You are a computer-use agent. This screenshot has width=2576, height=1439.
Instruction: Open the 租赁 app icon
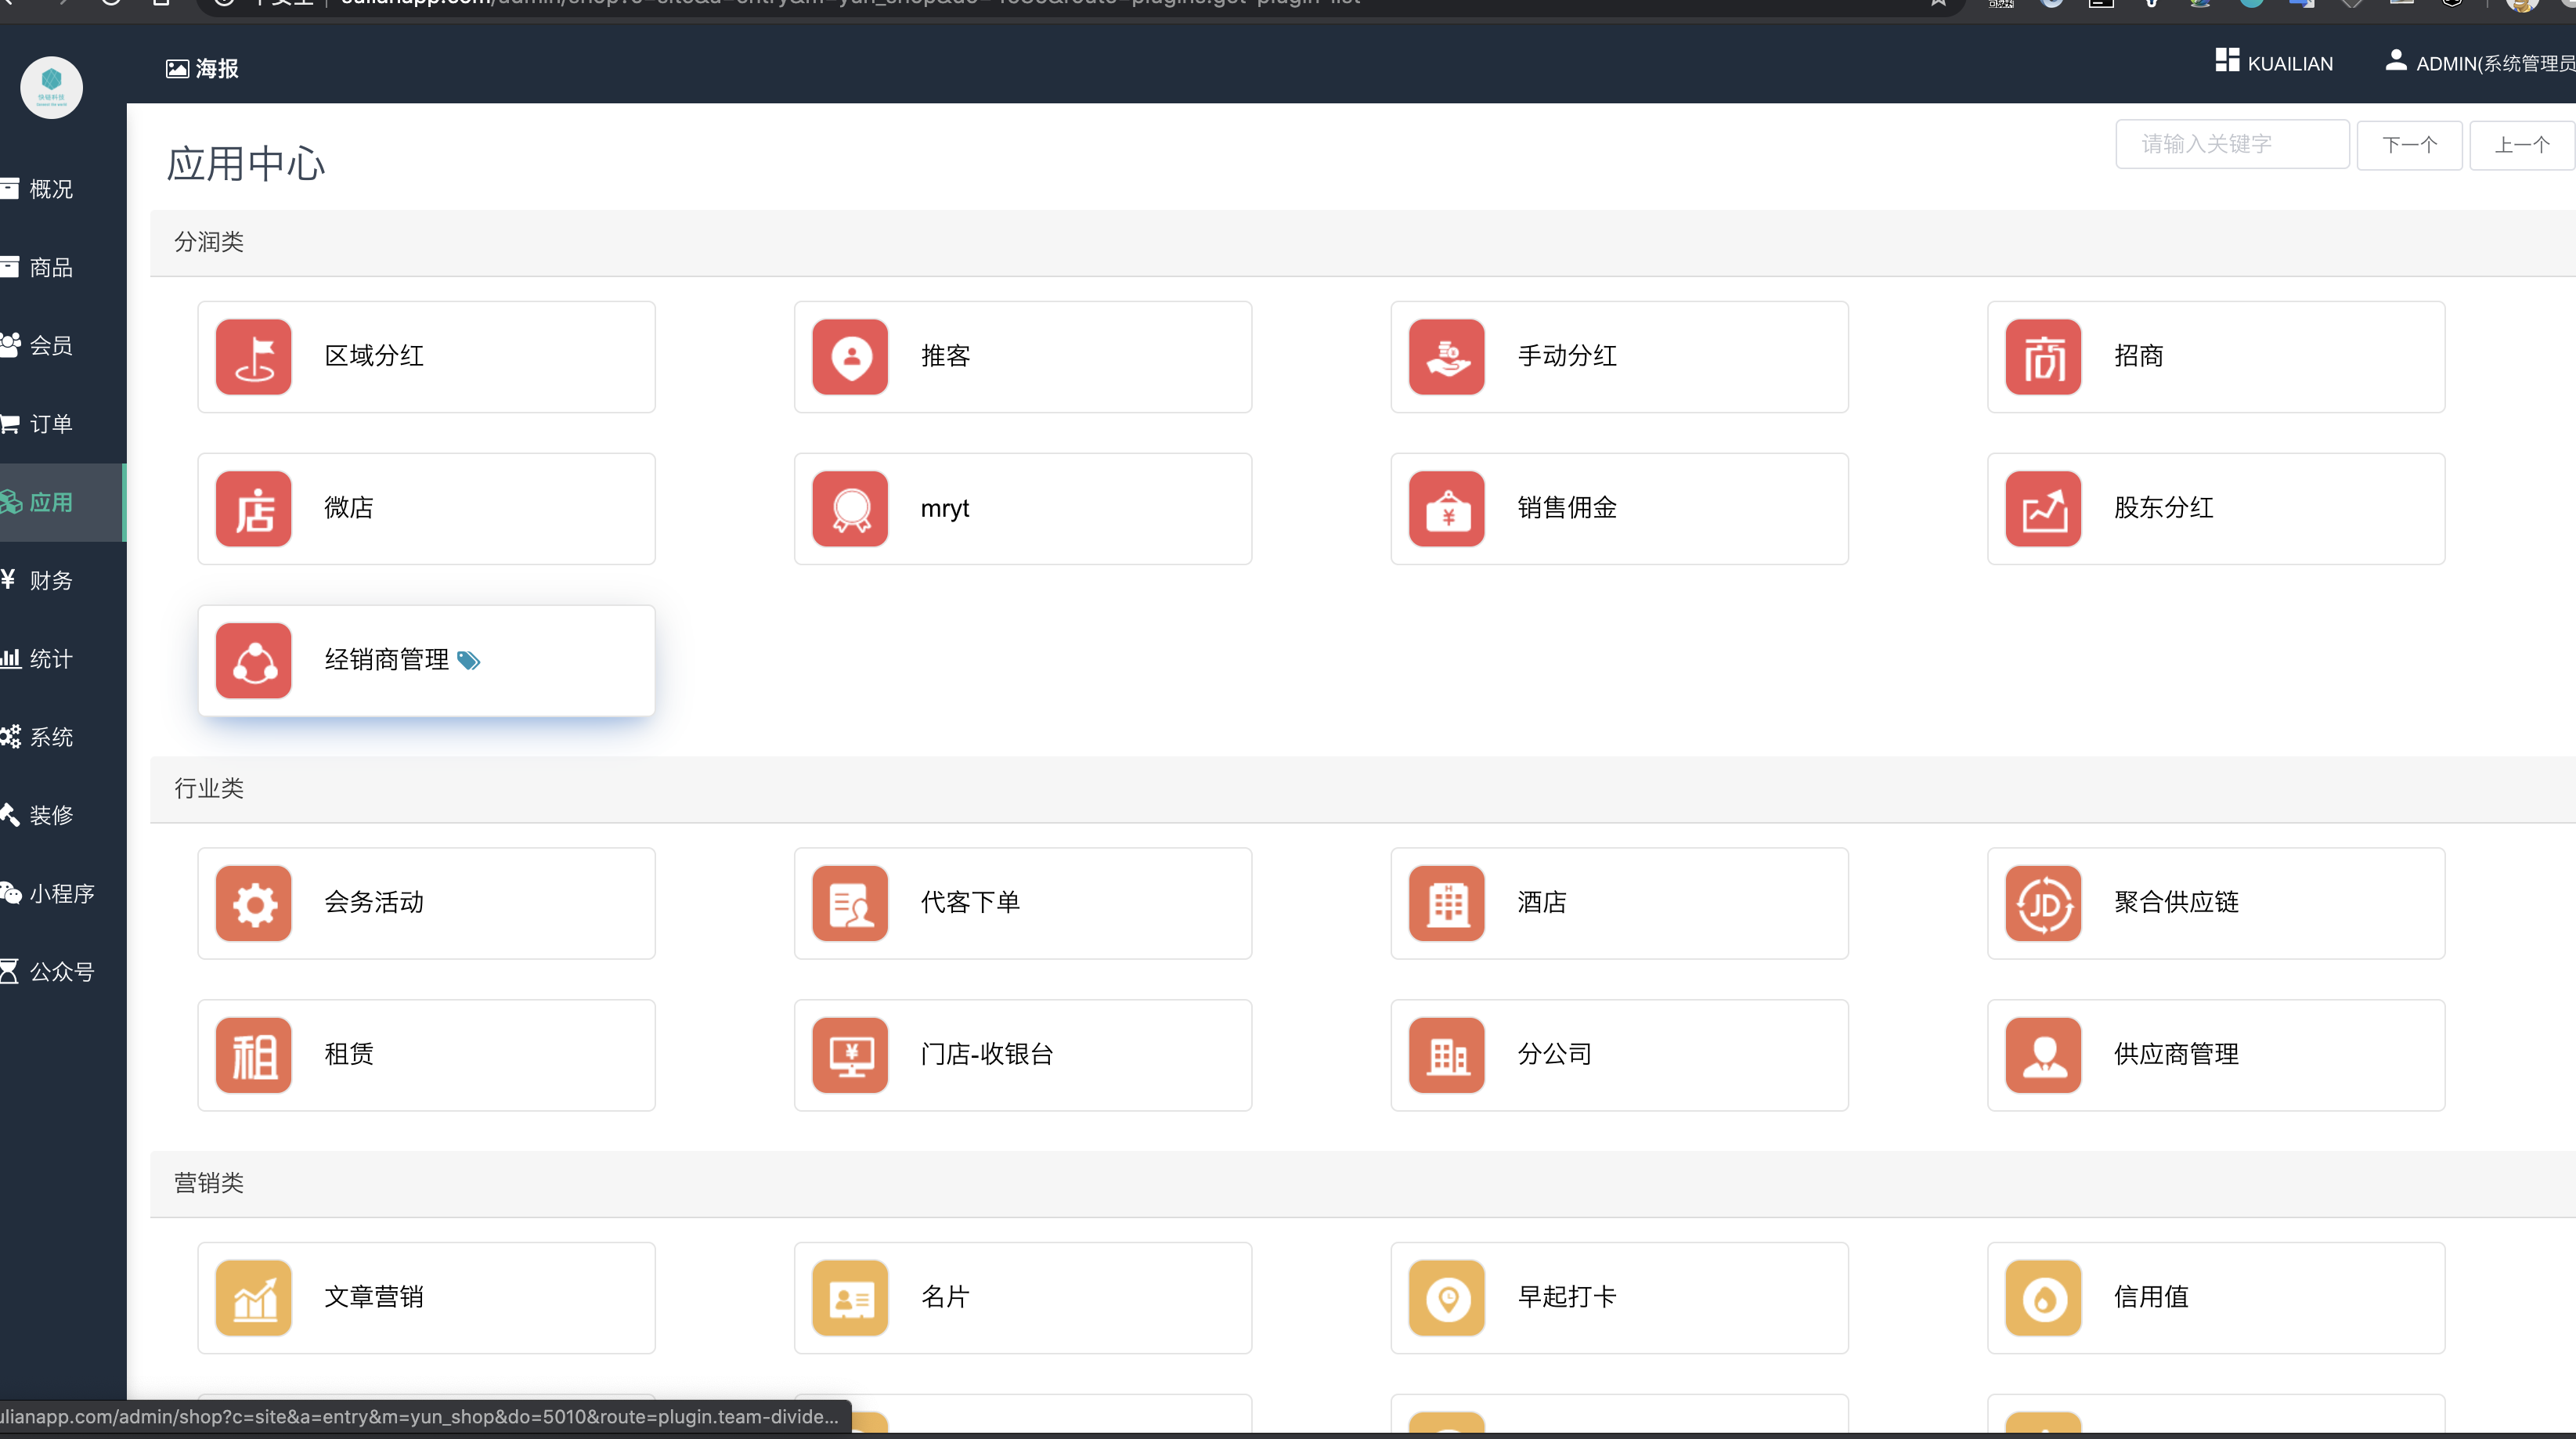coord(253,1055)
